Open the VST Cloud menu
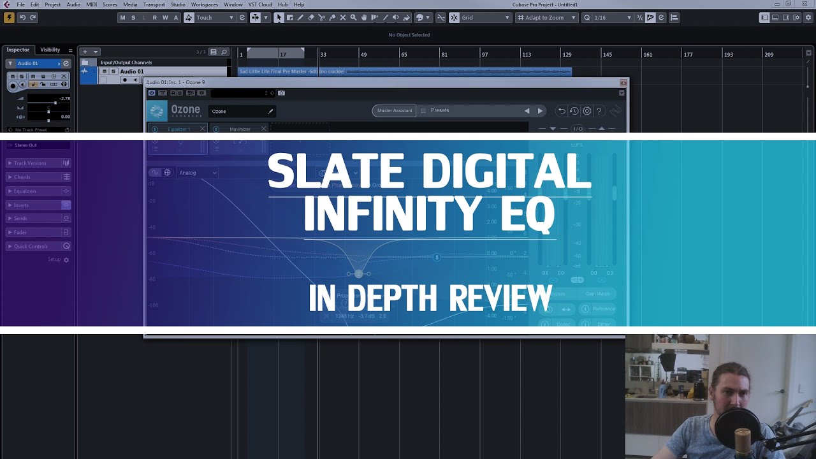 pos(260,4)
